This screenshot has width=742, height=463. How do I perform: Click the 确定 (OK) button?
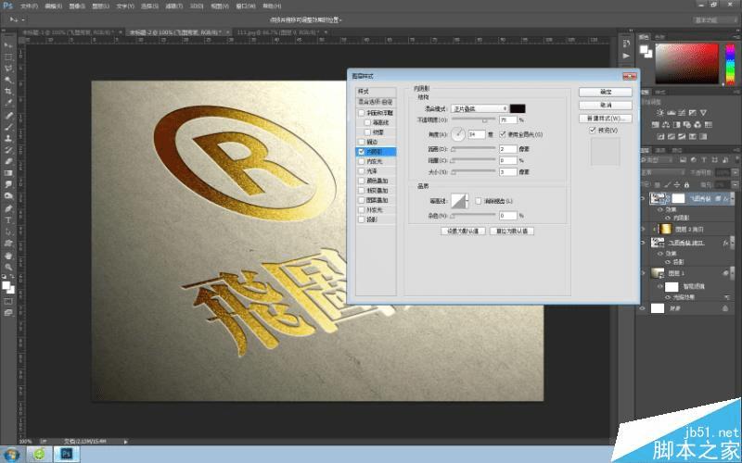(605, 93)
